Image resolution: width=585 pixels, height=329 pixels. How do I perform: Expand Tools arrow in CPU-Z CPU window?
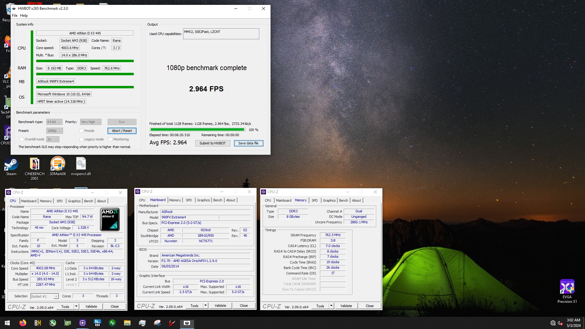[x=76, y=306]
